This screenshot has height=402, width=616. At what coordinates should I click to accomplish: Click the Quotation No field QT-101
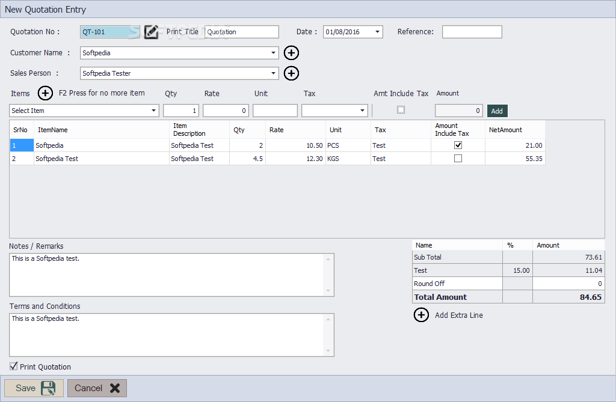point(110,32)
